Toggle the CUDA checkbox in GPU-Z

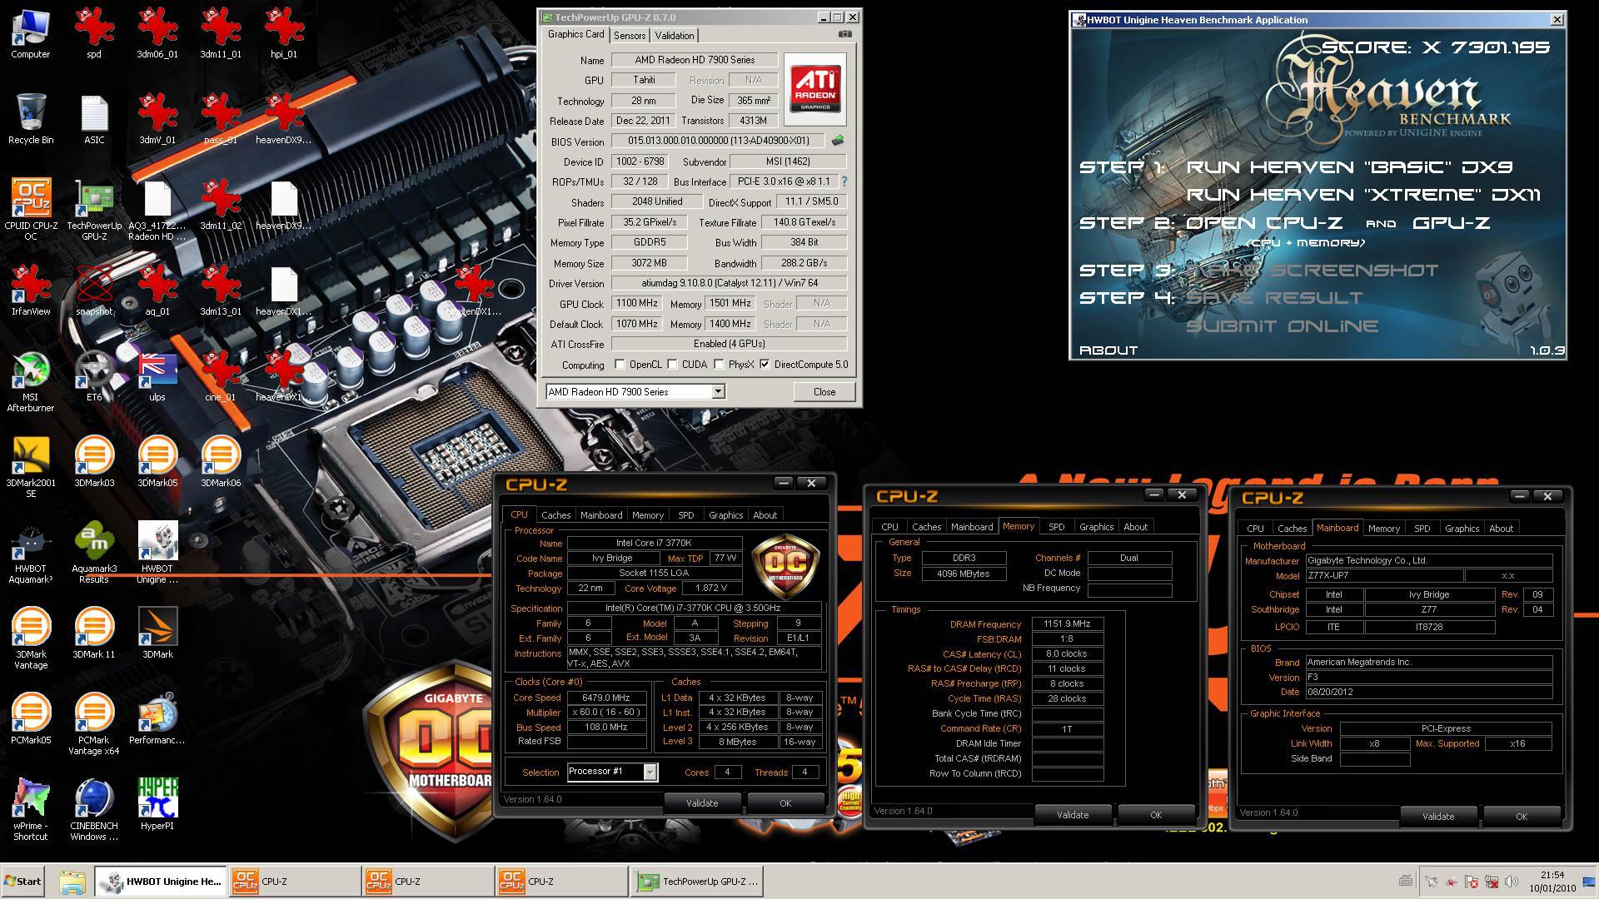pos(672,365)
